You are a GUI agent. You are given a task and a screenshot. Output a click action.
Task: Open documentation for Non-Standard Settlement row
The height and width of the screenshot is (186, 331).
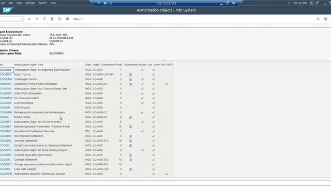pos(130,136)
